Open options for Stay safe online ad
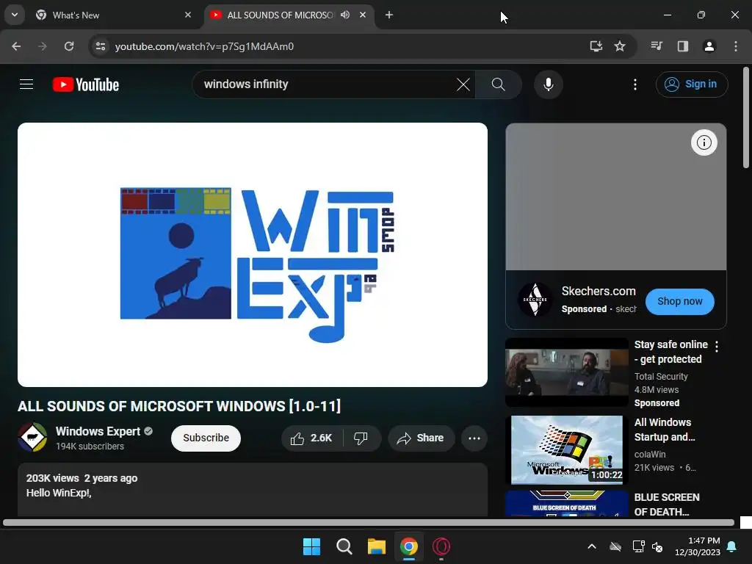This screenshot has width=752, height=564. click(x=717, y=347)
